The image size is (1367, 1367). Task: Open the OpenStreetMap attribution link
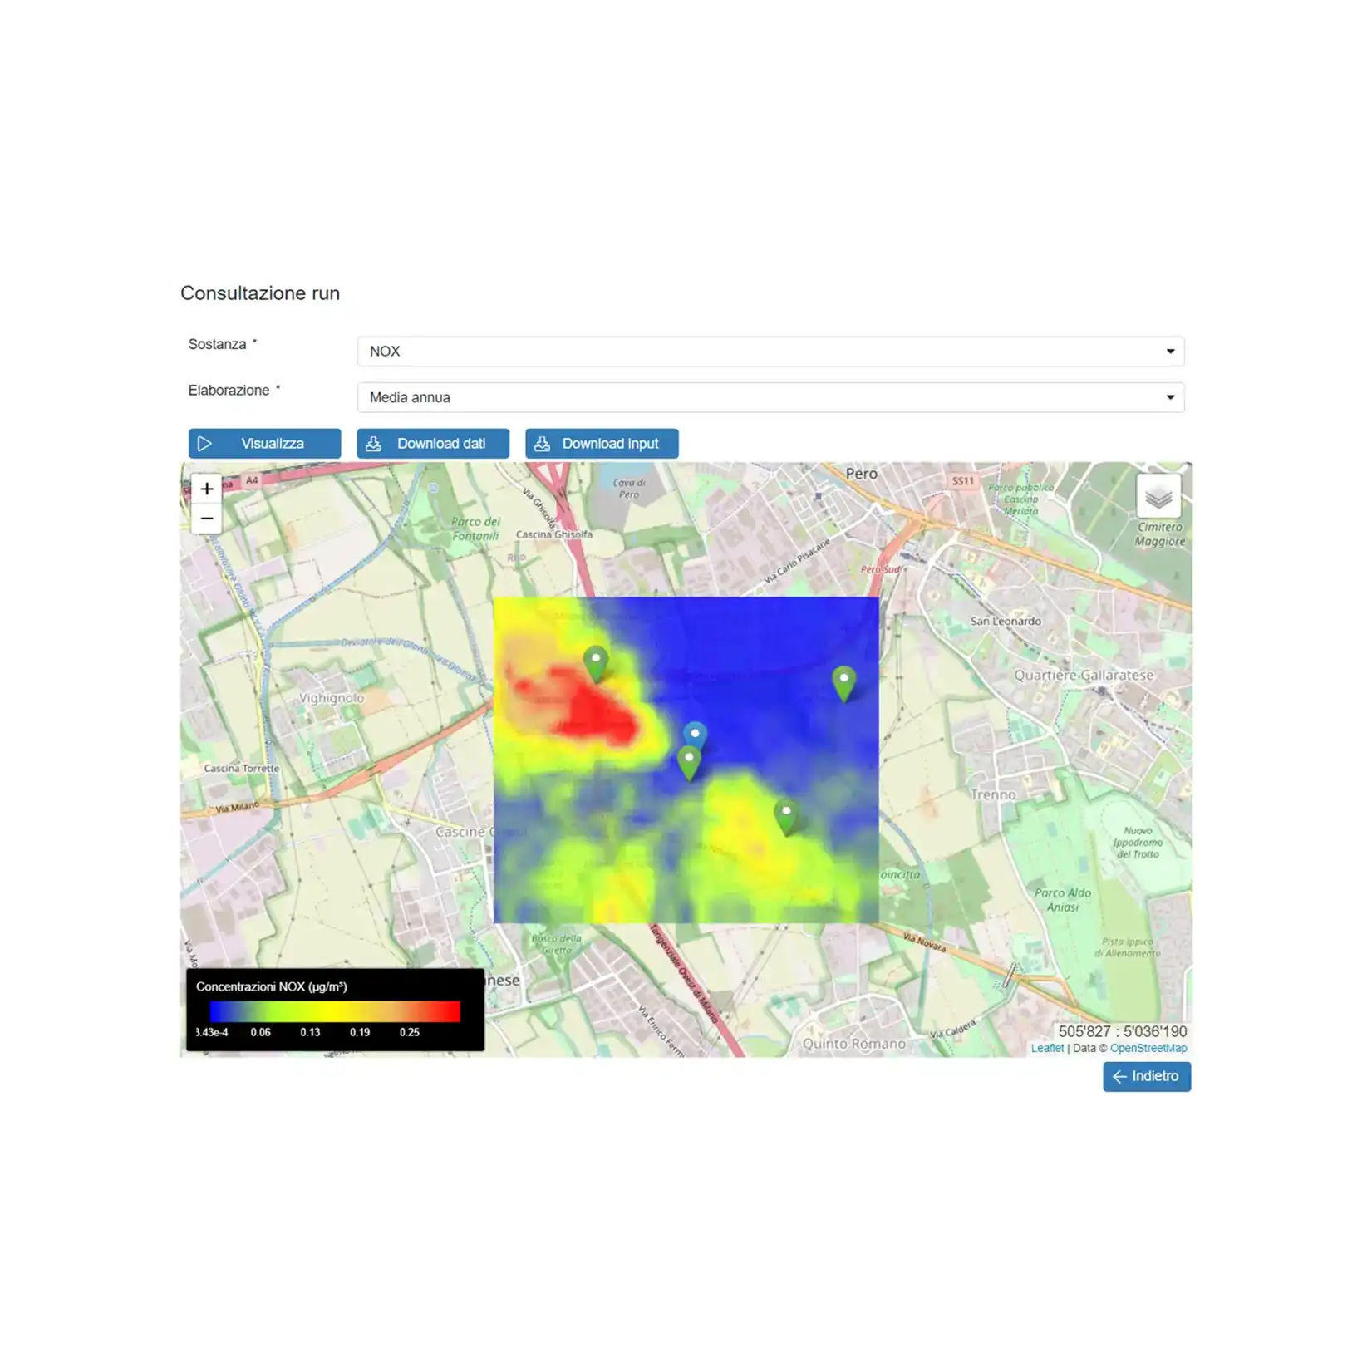point(1148,1048)
